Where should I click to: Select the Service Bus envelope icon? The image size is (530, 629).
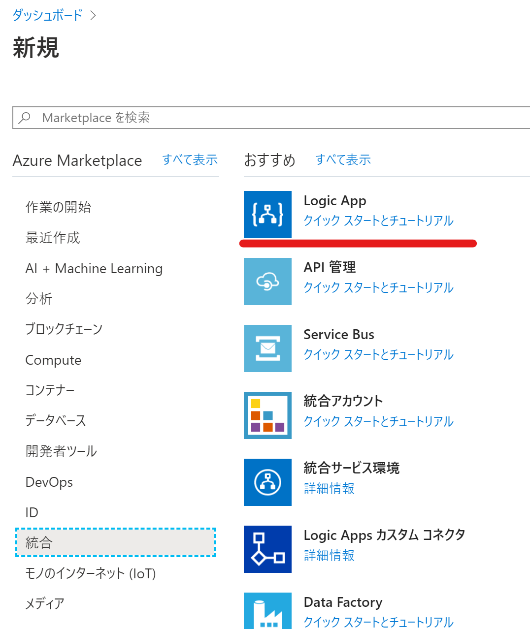point(267,348)
